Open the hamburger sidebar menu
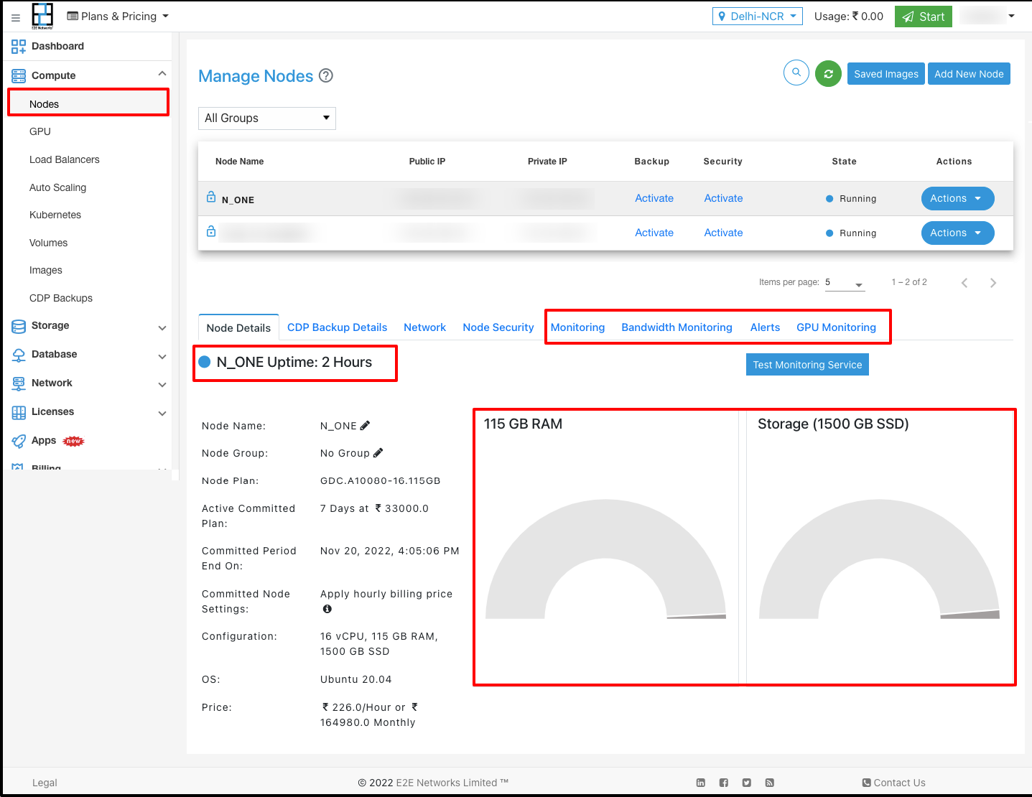 click(15, 17)
